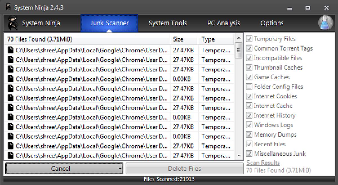Click the scroll down arrow of file list
Screen dimensions: 338x185
239,155
